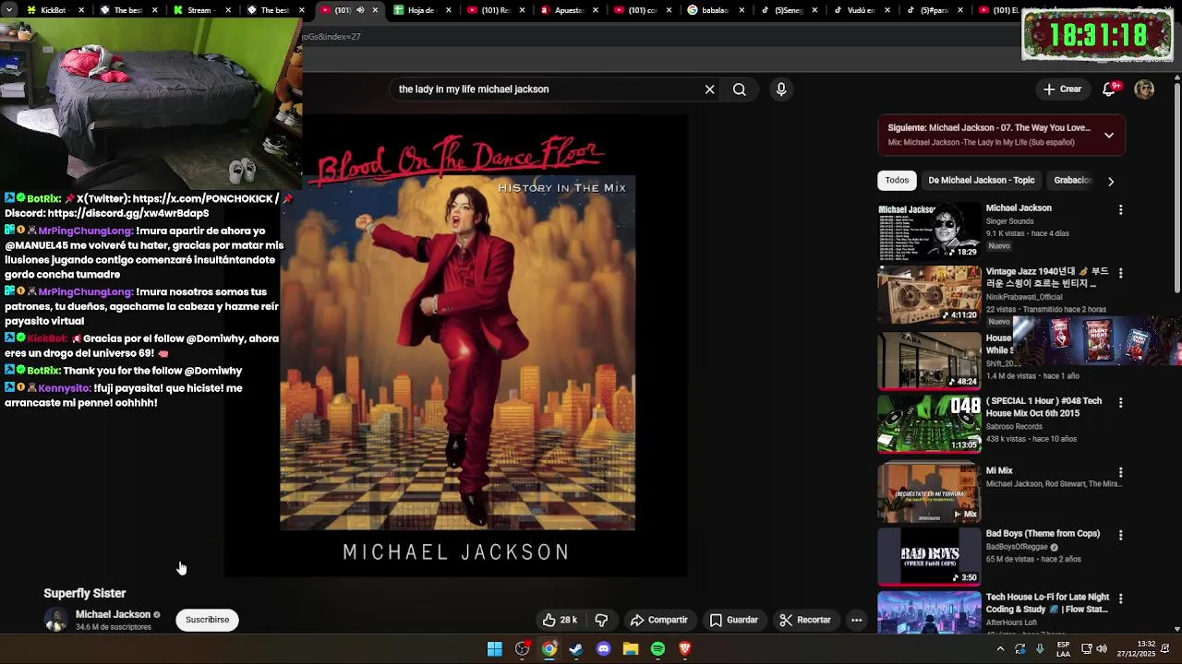Open options for Tech House Lo-Fi video
The image size is (1182, 664).
click(x=1121, y=599)
